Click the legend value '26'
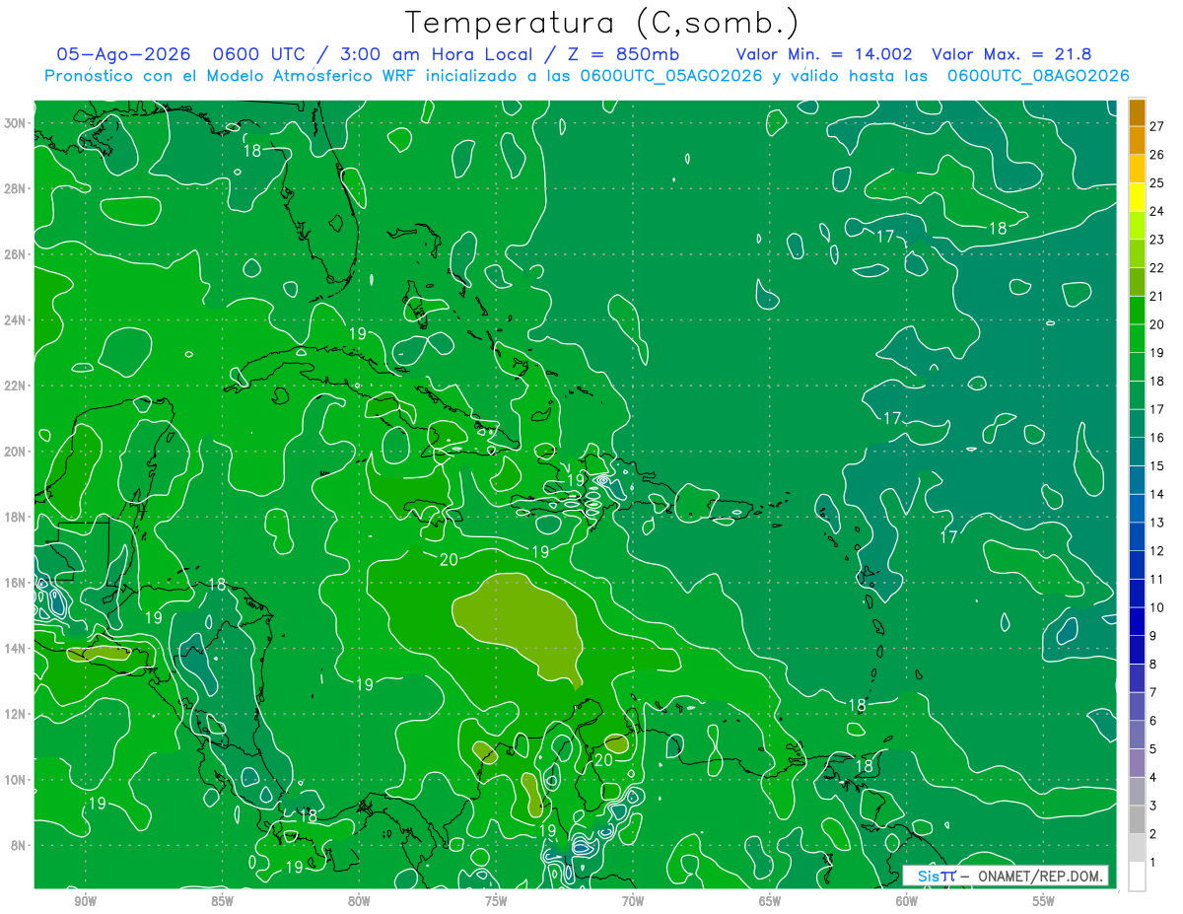1183x914 pixels. tap(1157, 155)
